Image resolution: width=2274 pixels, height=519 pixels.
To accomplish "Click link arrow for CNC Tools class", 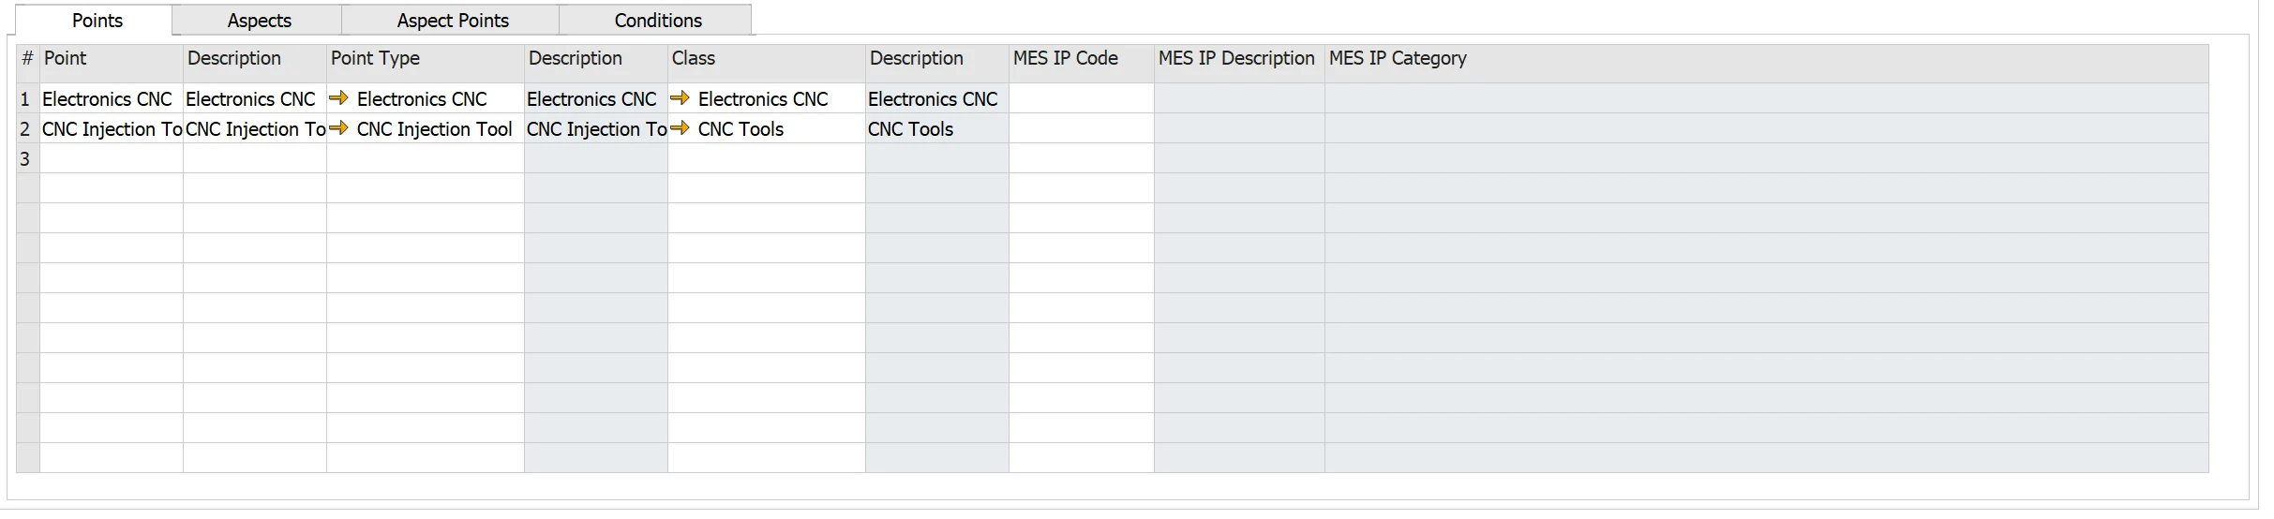I will click(680, 128).
